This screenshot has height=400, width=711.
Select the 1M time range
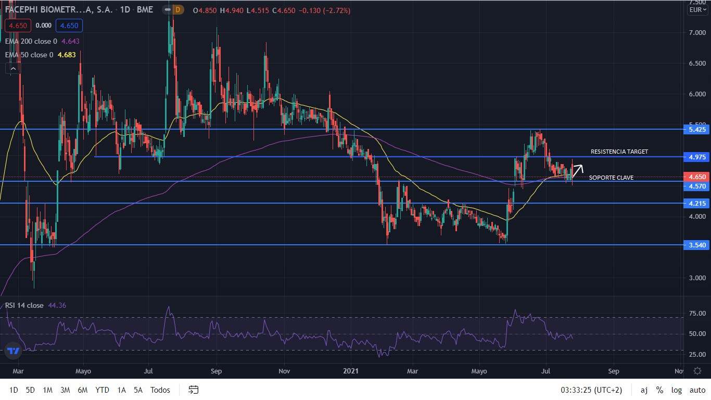click(x=47, y=390)
